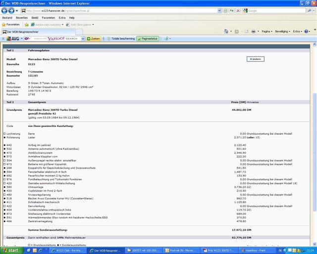The height and width of the screenshot is (254, 317).
Task: Click the feeds icon in command bar
Action: pos(237,31)
